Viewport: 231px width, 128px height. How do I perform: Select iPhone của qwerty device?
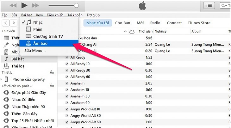coord(28,79)
